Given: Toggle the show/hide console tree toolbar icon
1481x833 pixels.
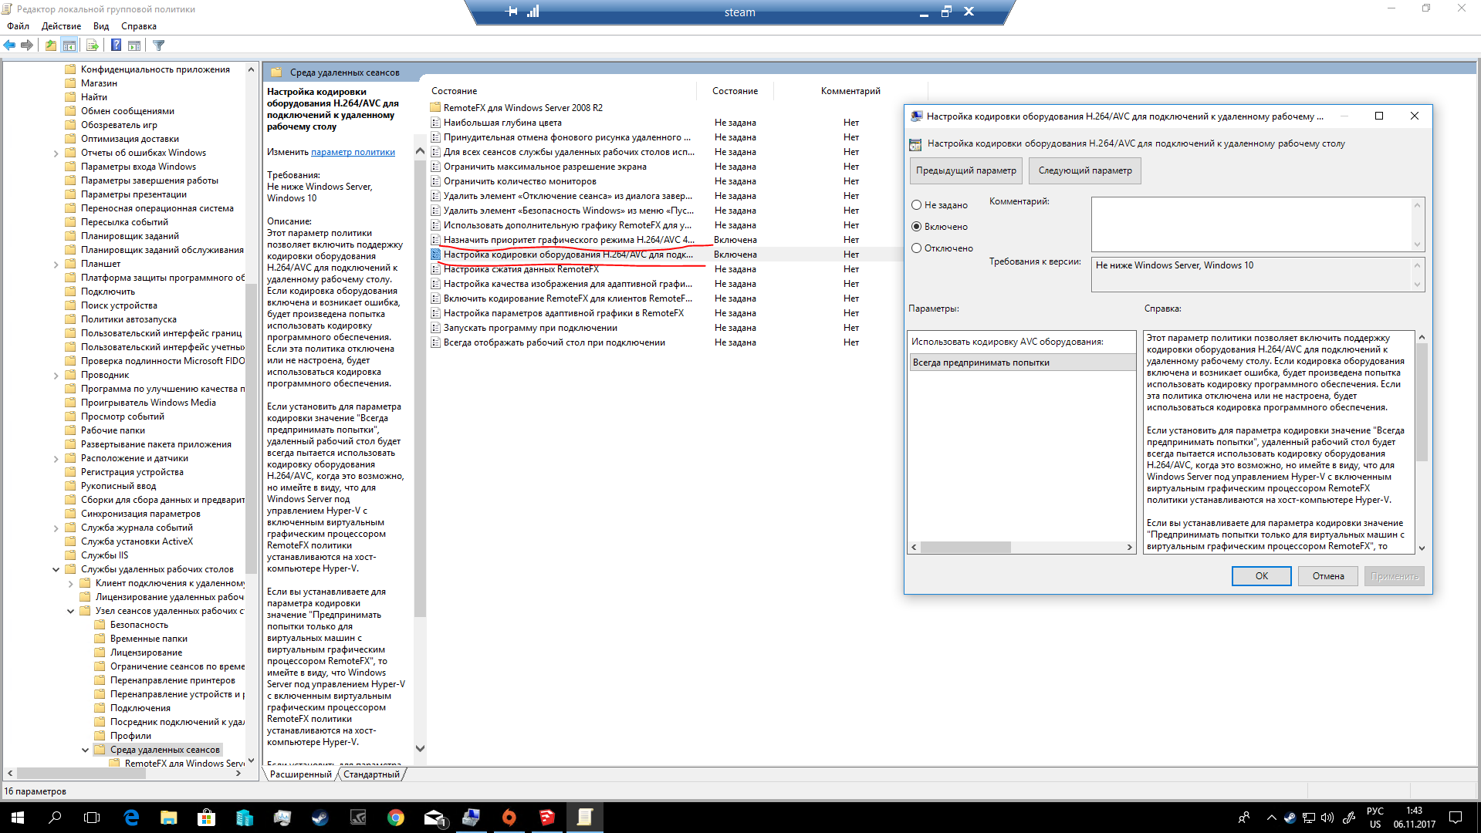Looking at the screenshot, I should coord(69,45).
